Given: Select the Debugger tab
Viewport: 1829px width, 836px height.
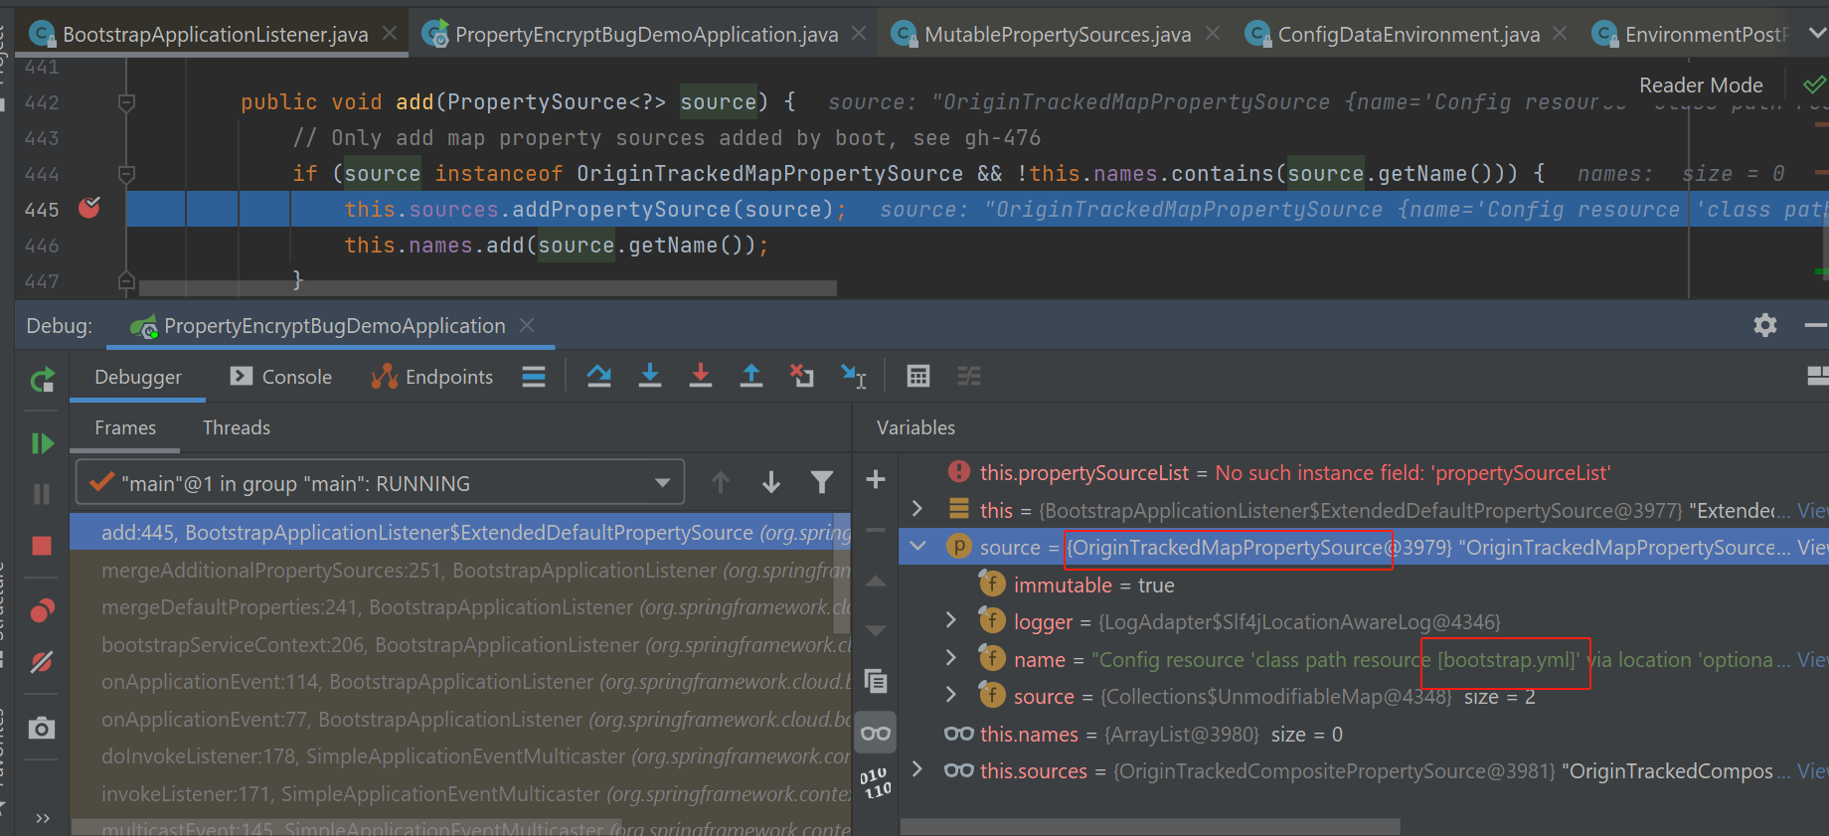Looking at the screenshot, I should pyautogui.click(x=138, y=377).
